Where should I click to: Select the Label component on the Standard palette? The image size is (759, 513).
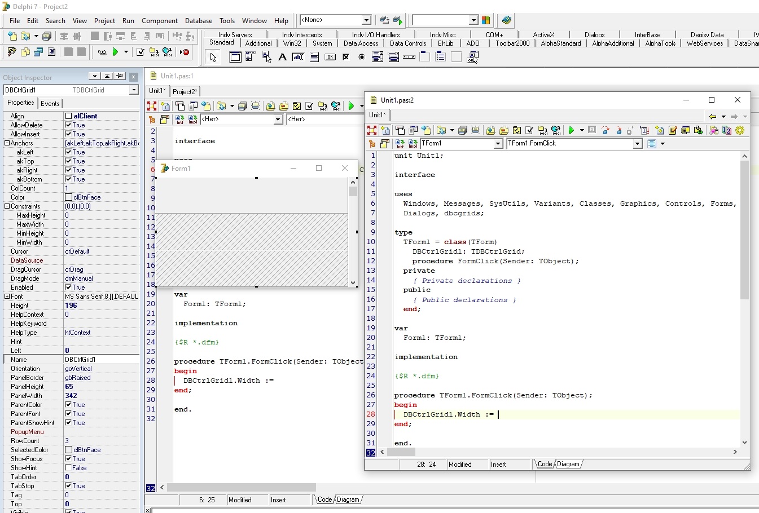click(x=282, y=56)
